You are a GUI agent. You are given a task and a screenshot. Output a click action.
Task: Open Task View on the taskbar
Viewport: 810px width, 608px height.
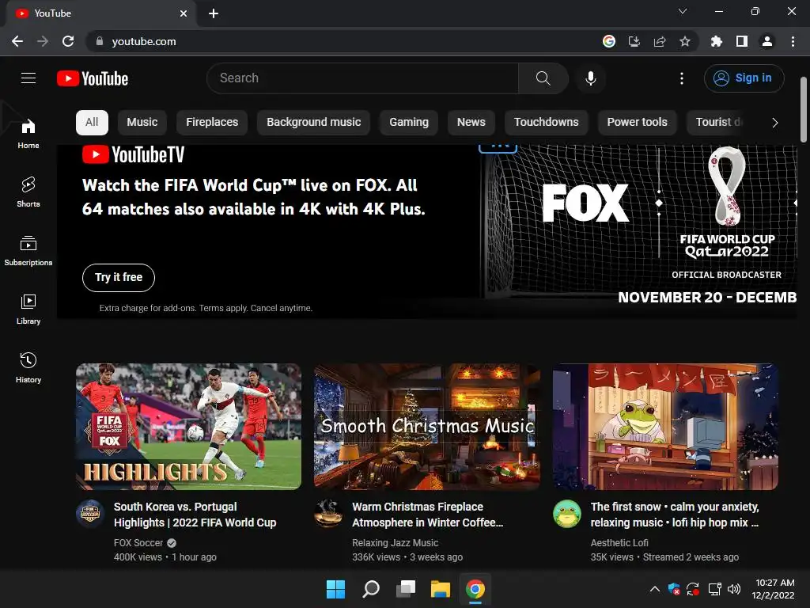point(406,589)
